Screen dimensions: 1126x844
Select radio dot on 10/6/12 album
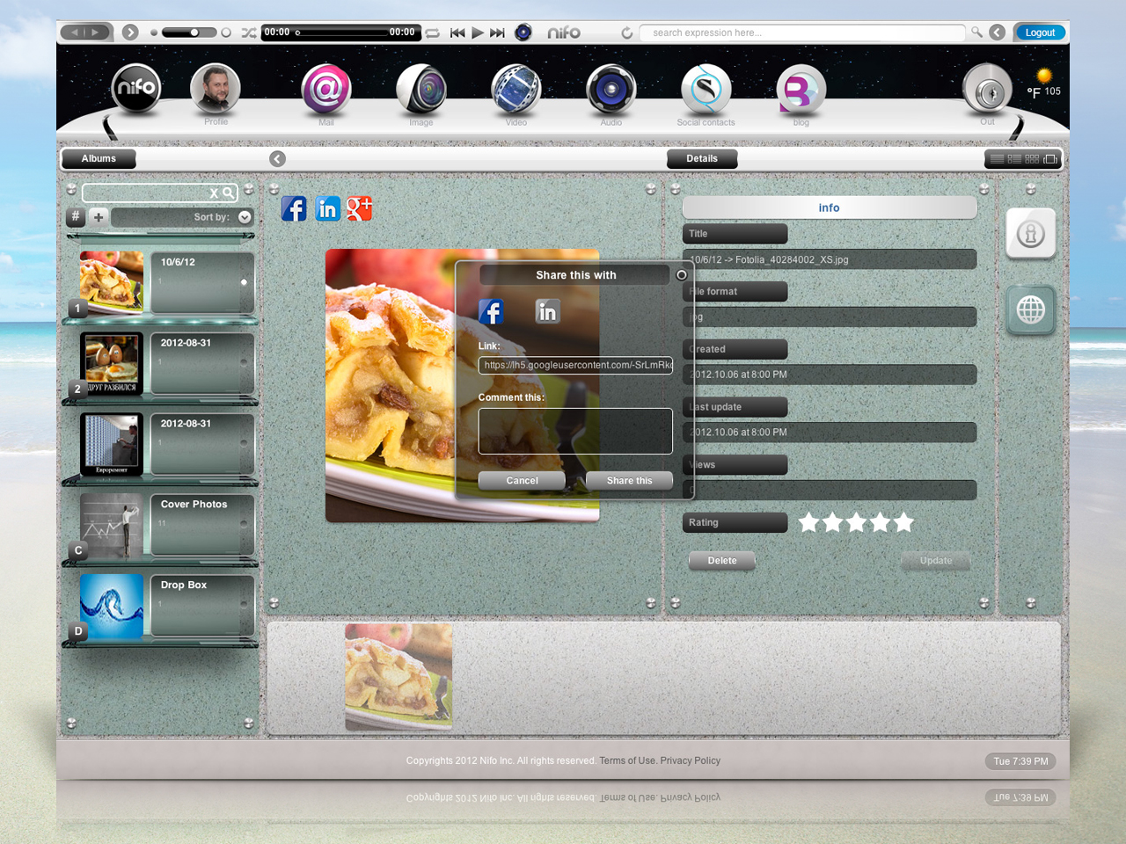[244, 282]
